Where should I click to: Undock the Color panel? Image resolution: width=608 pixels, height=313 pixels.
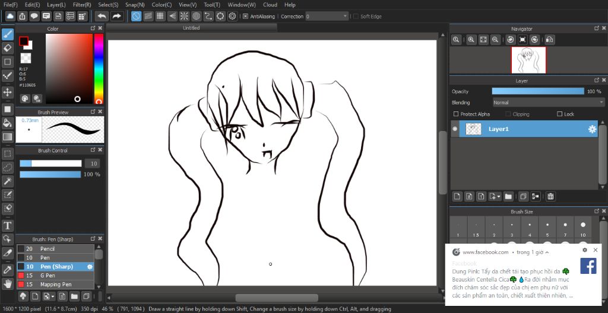(93, 28)
